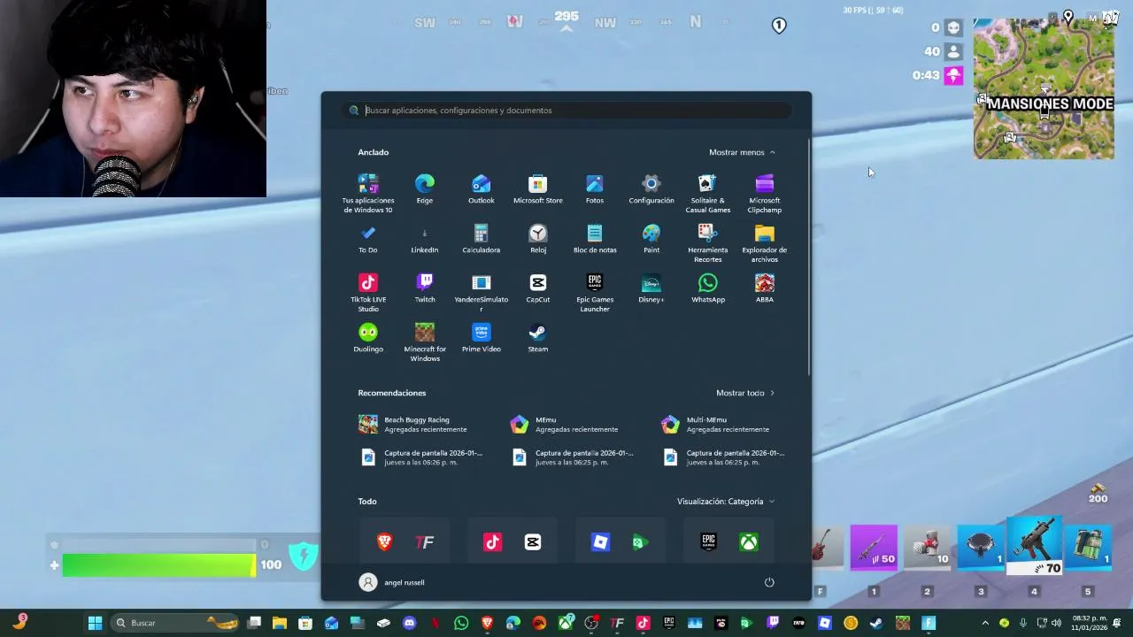Launch TikTok LIVE Studio
Viewport: 1133px width, 637px height.
pyautogui.click(x=368, y=293)
